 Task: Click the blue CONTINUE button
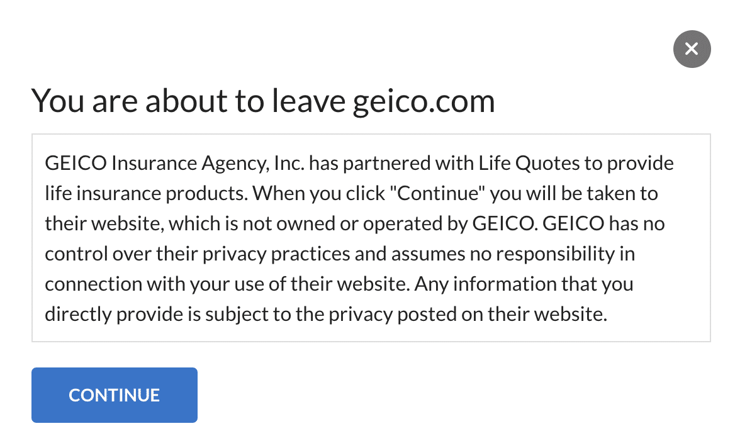[115, 395]
